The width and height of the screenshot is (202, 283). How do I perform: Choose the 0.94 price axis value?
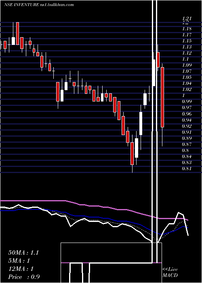(187, 120)
